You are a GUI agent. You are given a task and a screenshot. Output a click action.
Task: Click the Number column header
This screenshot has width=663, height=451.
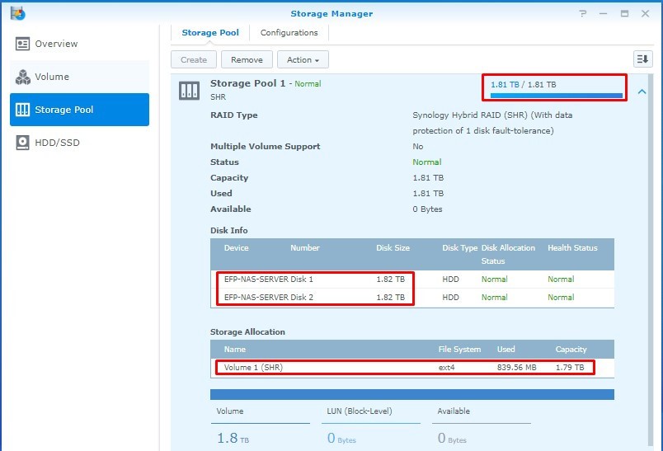(305, 248)
